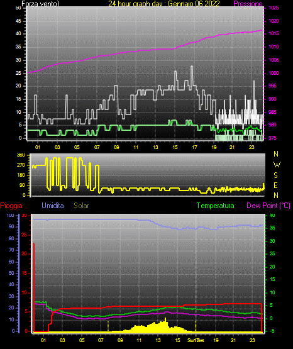Click the Umidita legend label
This screenshot has height=349, width=293.
[x=53, y=206]
